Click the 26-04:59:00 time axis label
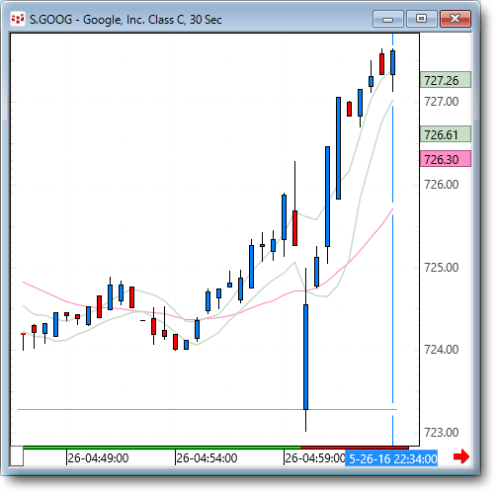Image resolution: width=498 pixels, height=493 pixels. 315,458
